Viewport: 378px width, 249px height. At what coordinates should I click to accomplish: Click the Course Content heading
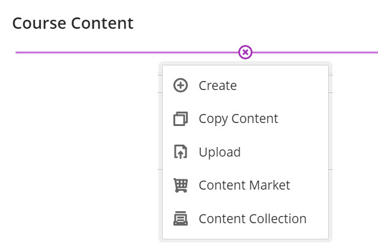coord(73,23)
